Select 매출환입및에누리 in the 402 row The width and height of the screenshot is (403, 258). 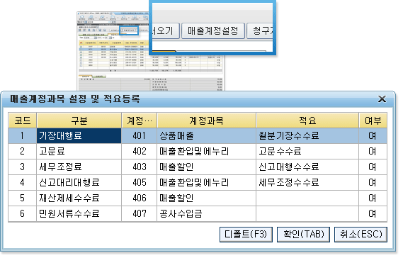coord(206,151)
